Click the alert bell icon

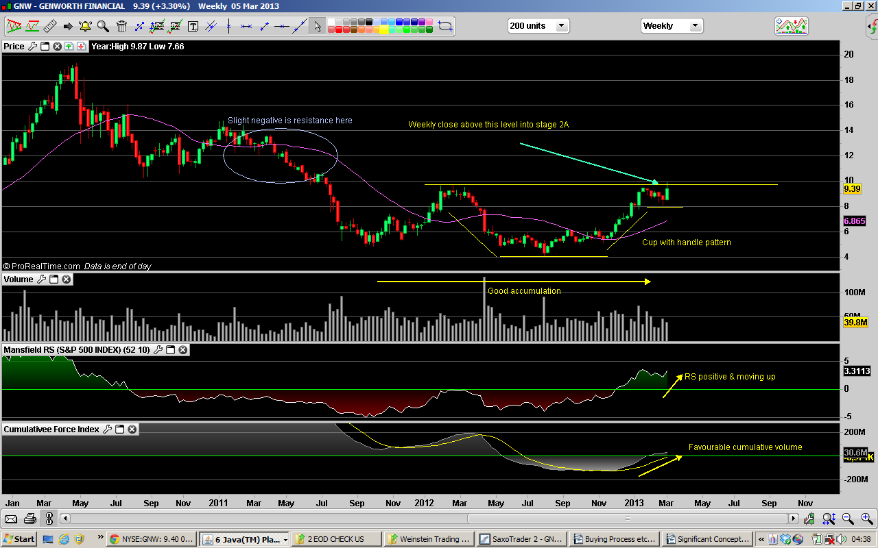tap(85, 26)
